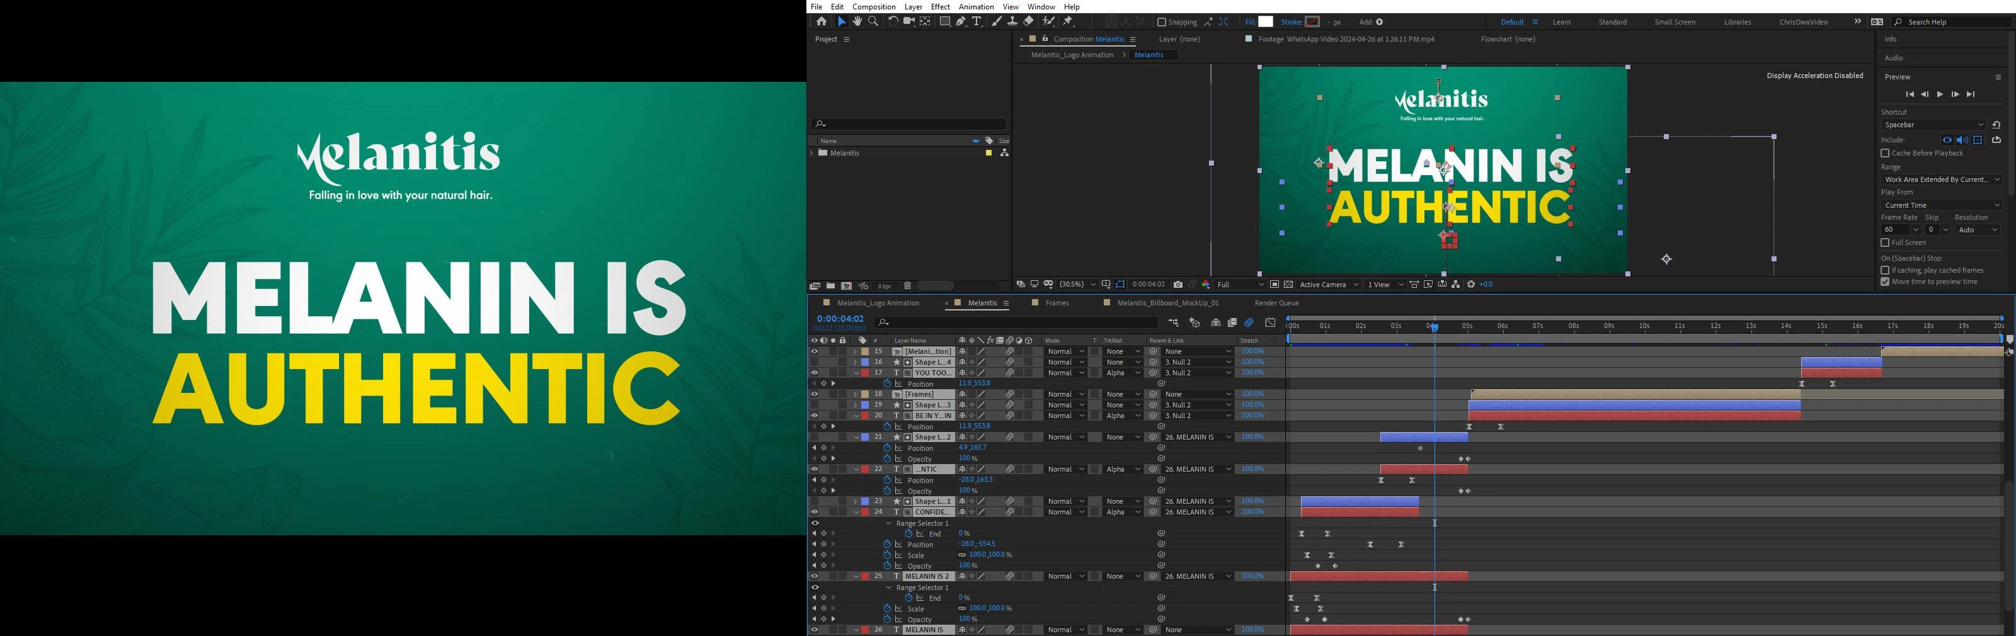Toggle transparency grid in the composition viewer
The height and width of the screenshot is (636, 2016).
1288,285
